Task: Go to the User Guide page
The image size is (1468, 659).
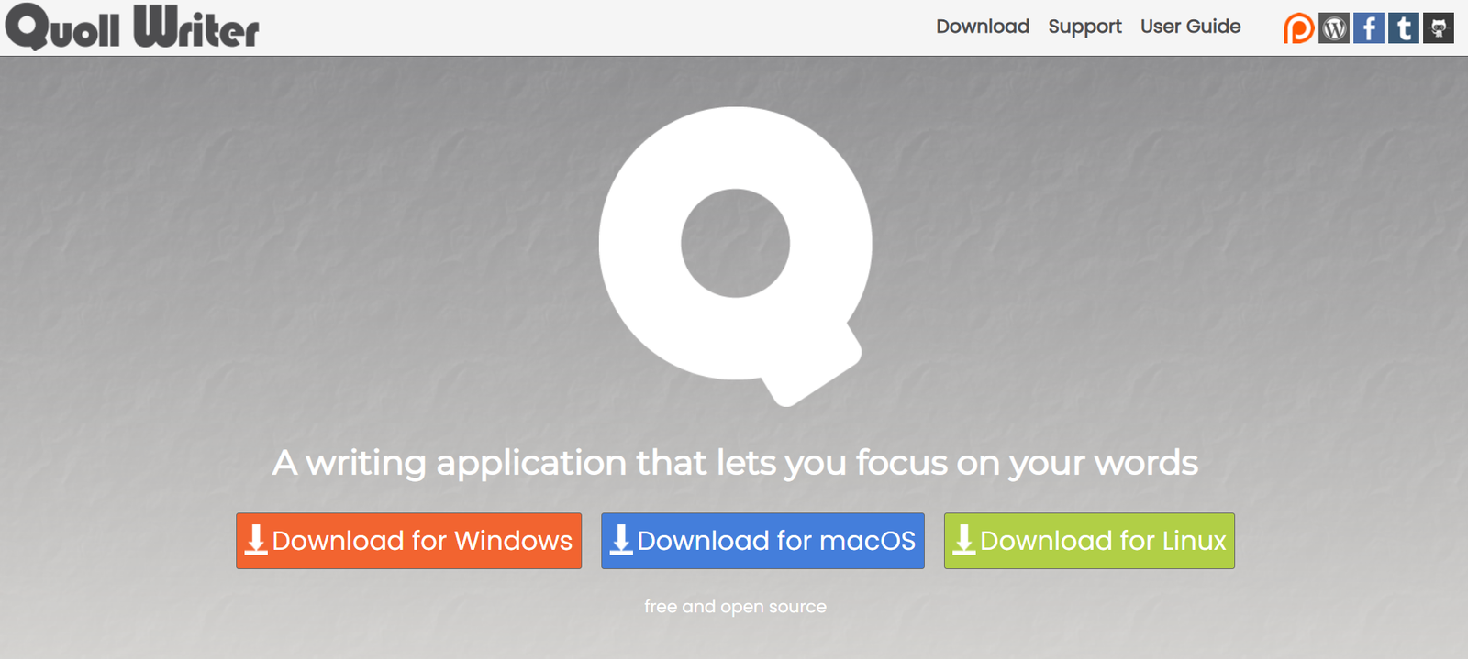Action: click(x=1190, y=27)
